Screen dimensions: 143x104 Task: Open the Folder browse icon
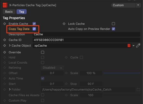(x=138, y=89)
